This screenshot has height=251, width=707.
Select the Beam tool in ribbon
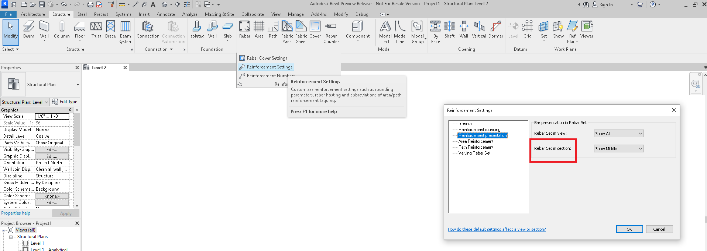tap(28, 29)
